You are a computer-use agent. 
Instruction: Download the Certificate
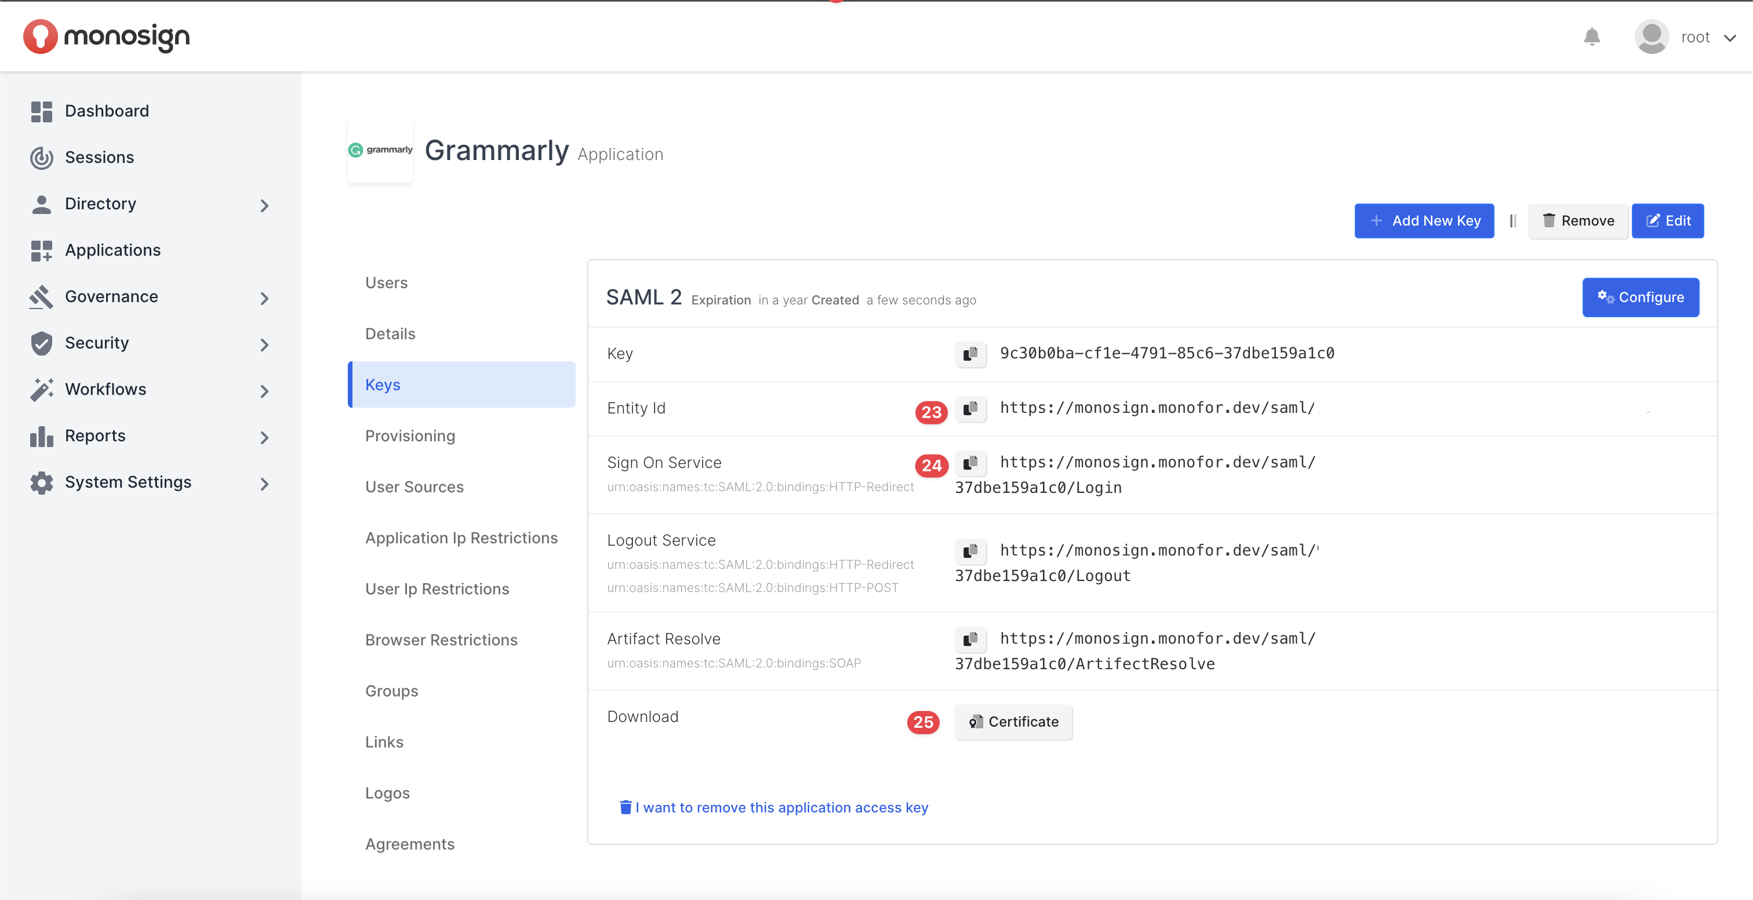(1013, 721)
